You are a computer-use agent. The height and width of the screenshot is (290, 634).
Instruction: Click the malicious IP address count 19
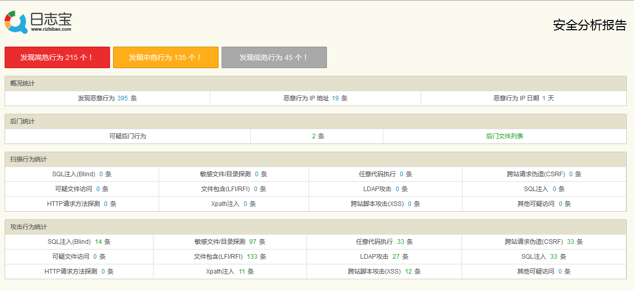click(335, 98)
